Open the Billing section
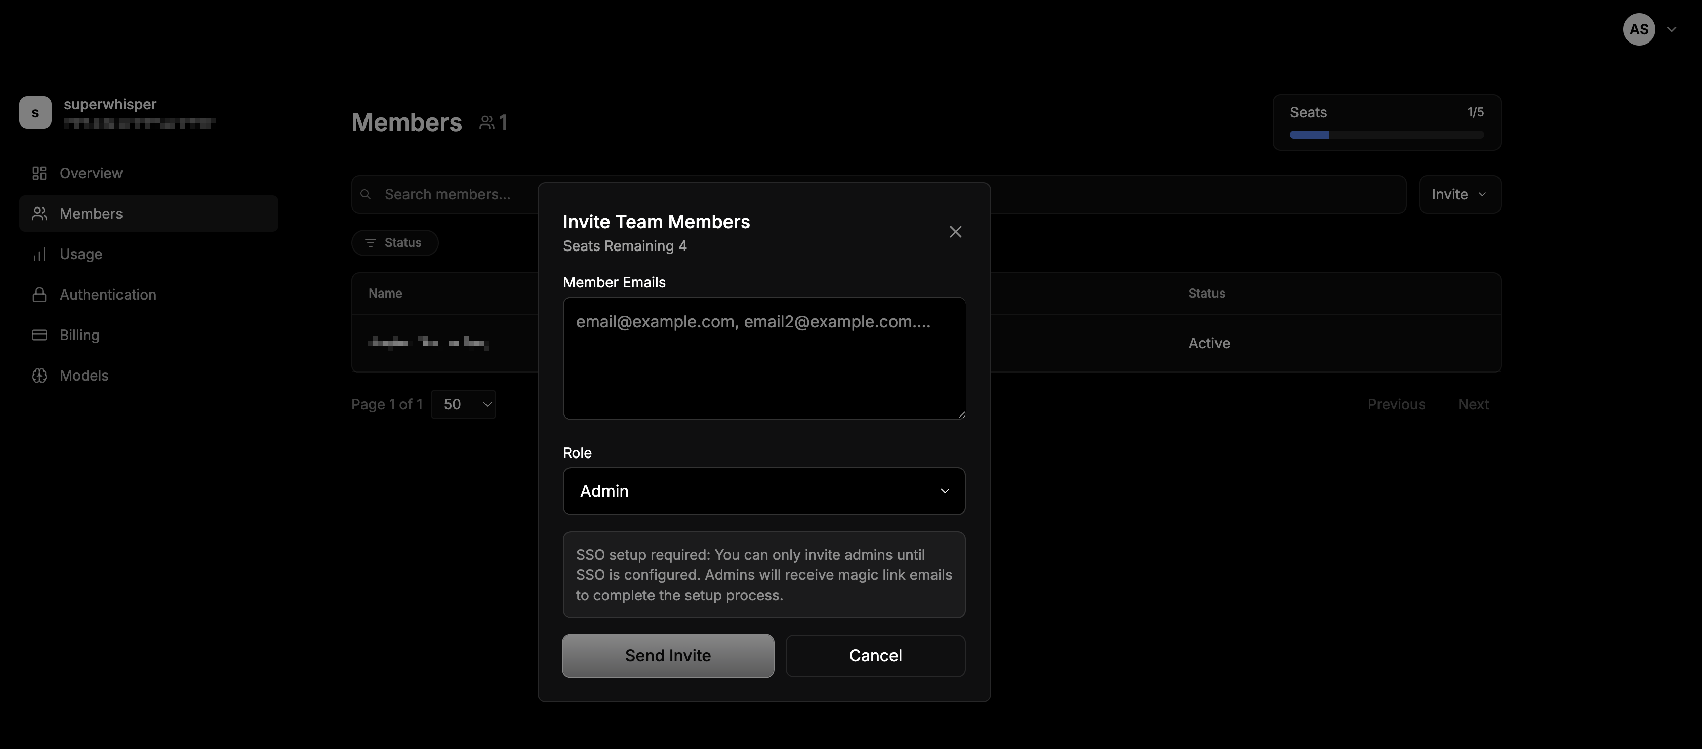This screenshot has width=1702, height=749. 78,335
